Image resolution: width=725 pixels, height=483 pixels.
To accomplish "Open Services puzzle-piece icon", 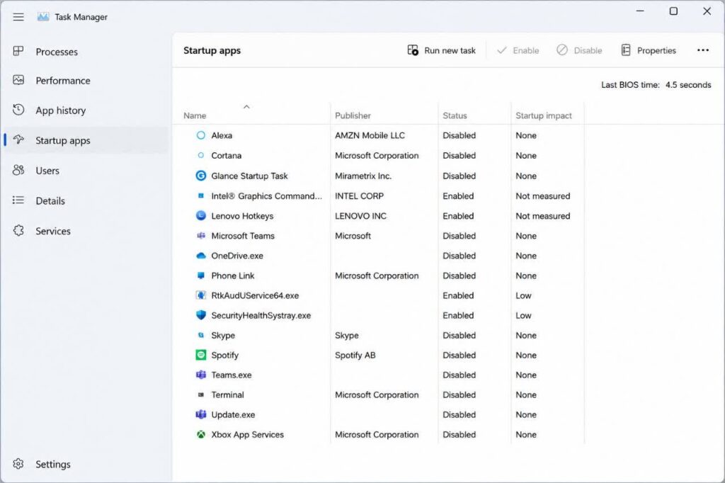I will pos(18,230).
